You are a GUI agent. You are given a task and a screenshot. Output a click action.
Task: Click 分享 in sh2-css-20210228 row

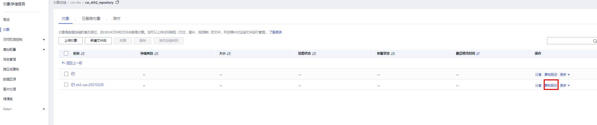pos(538,86)
